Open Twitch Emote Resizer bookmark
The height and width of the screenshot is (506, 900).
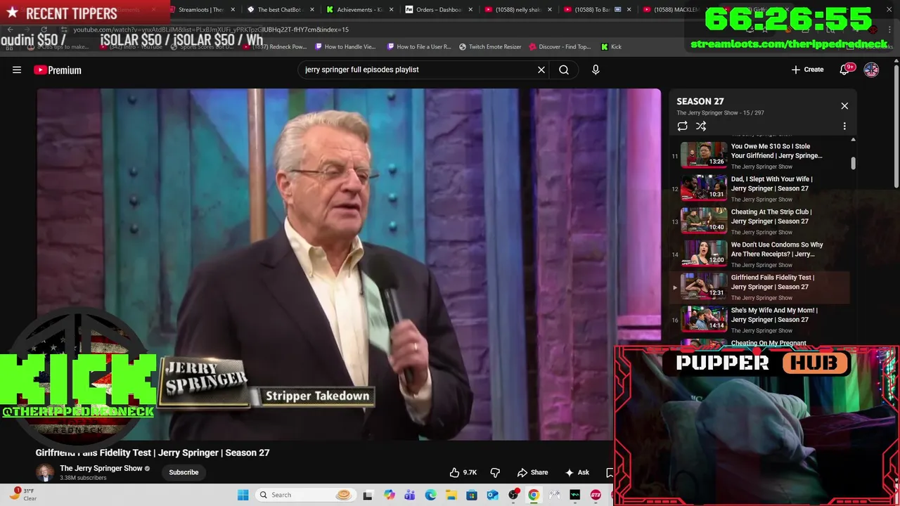(490, 46)
